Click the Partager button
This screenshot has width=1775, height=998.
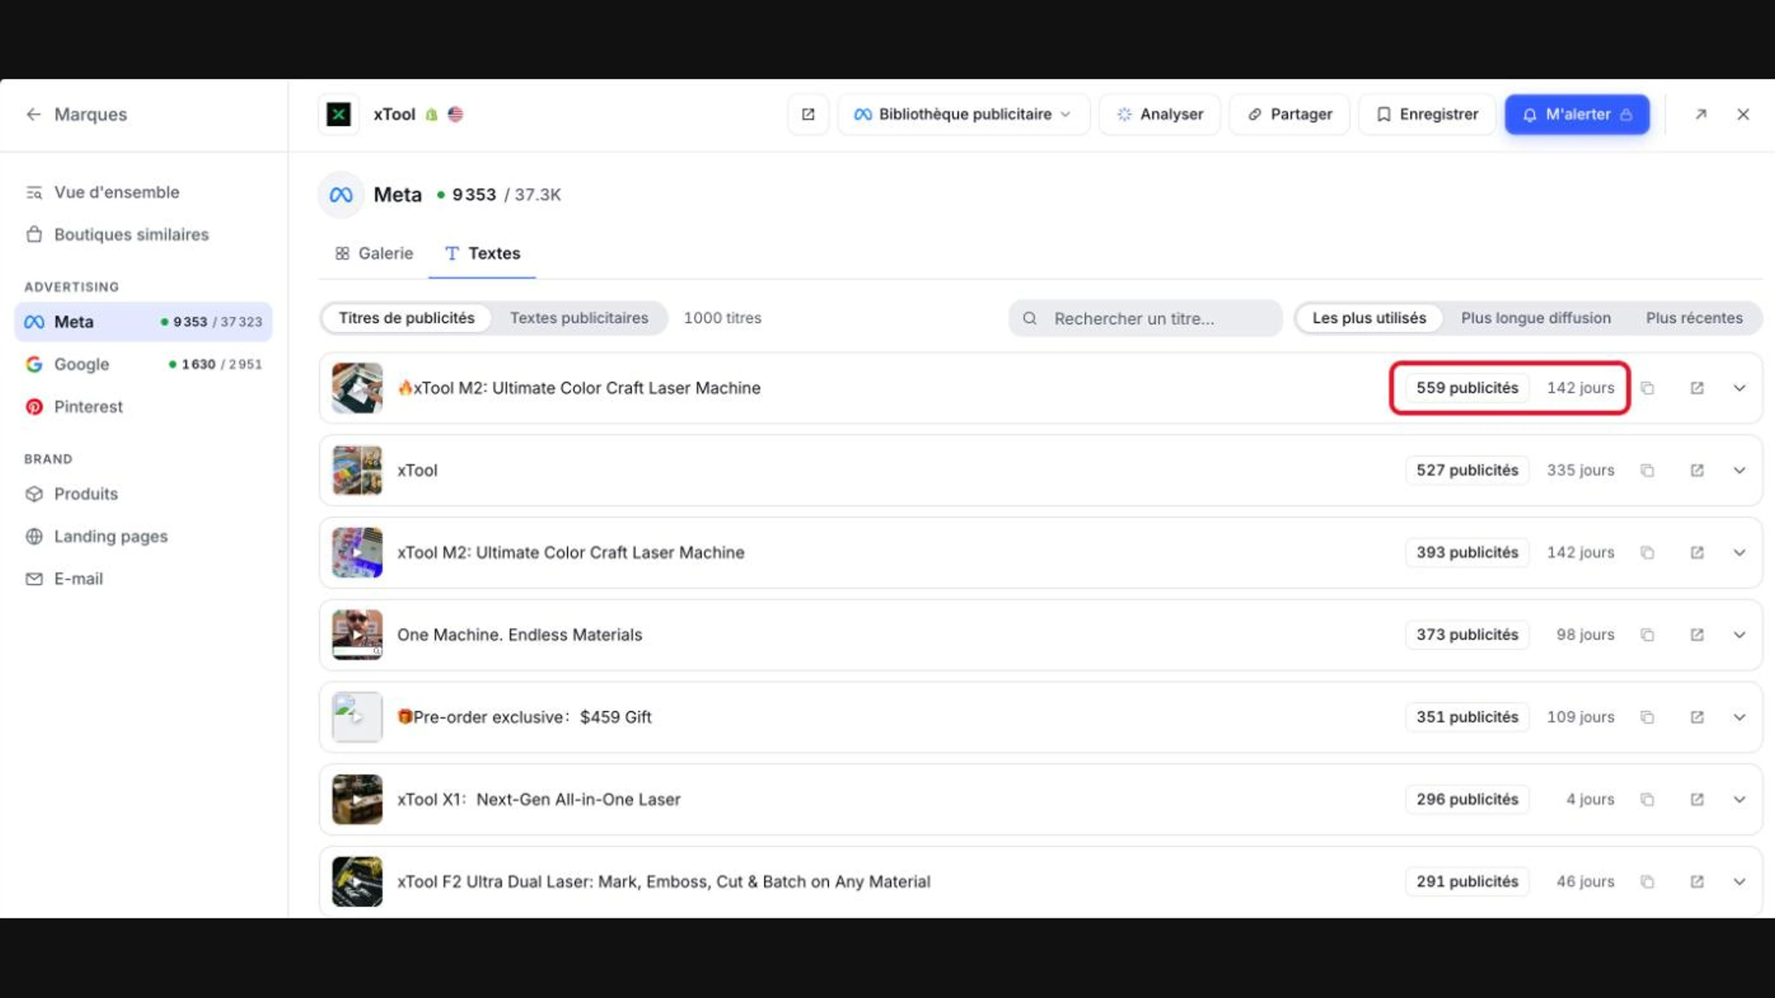(1289, 114)
